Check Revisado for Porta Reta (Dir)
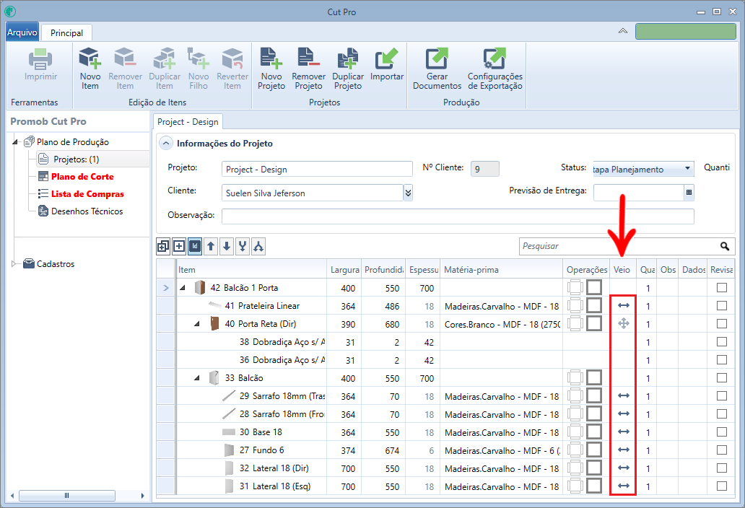The width and height of the screenshot is (745, 508). [x=722, y=324]
